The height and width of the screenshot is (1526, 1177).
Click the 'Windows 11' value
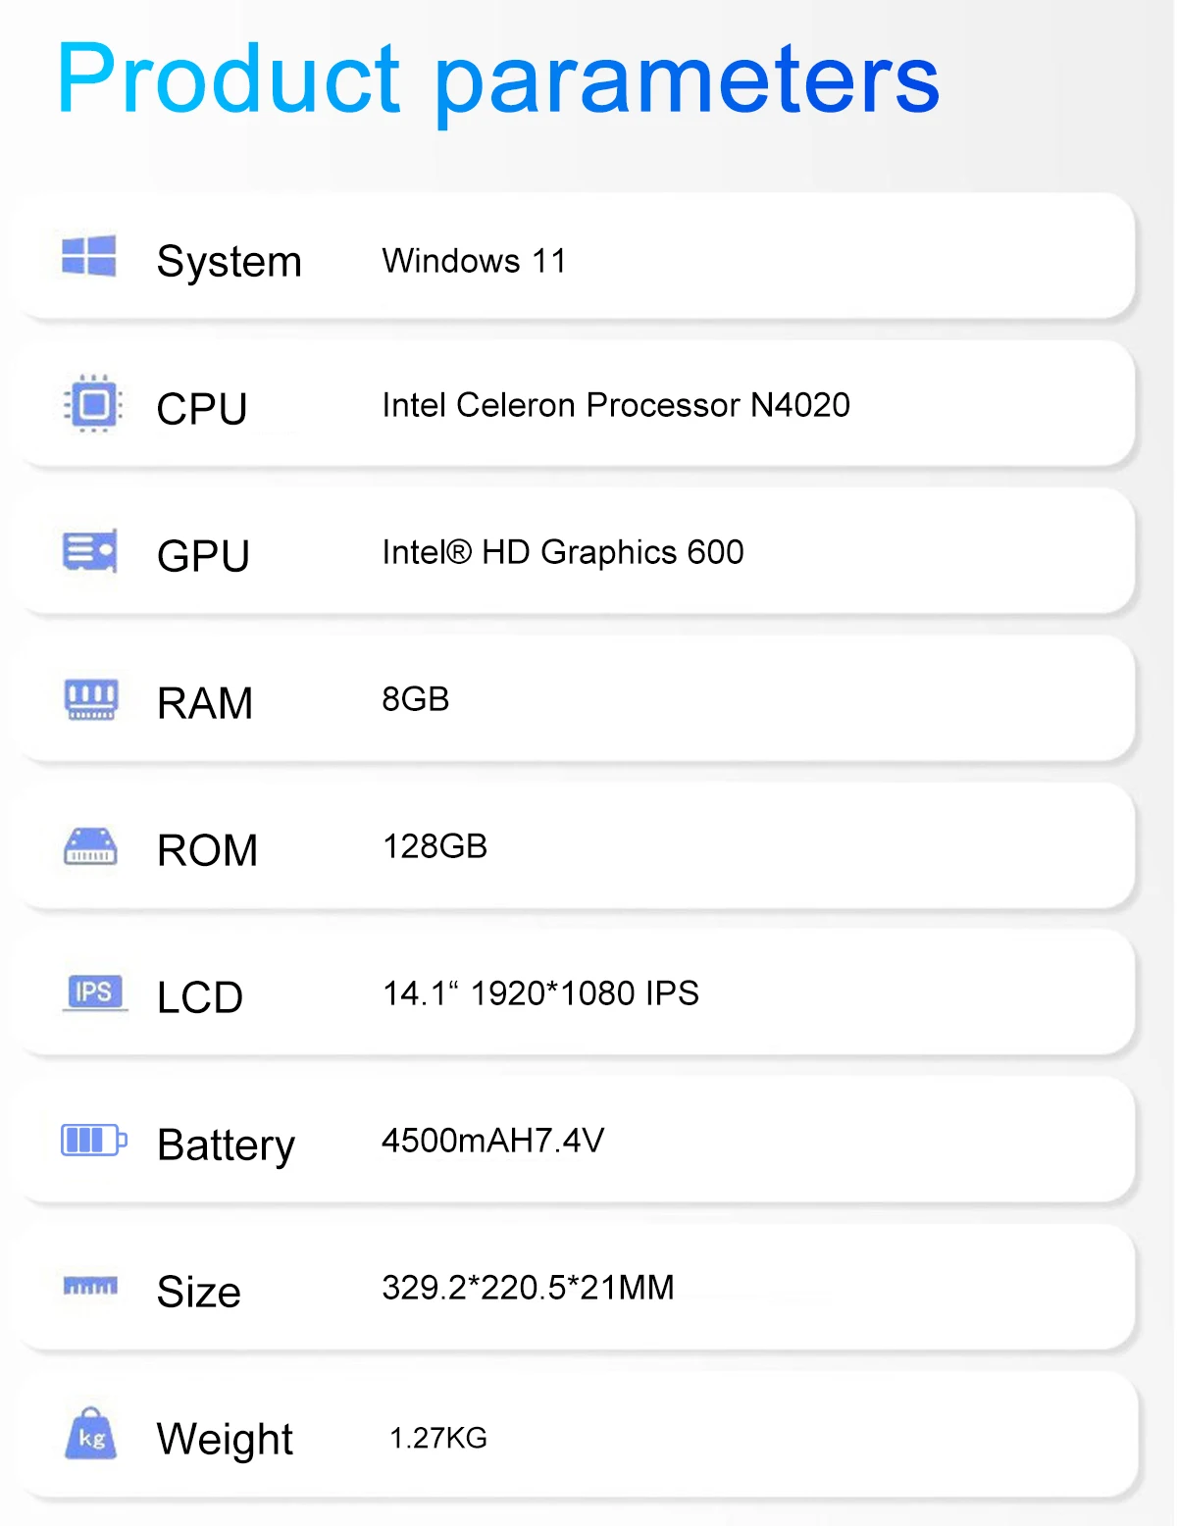[x=475, y=261]
